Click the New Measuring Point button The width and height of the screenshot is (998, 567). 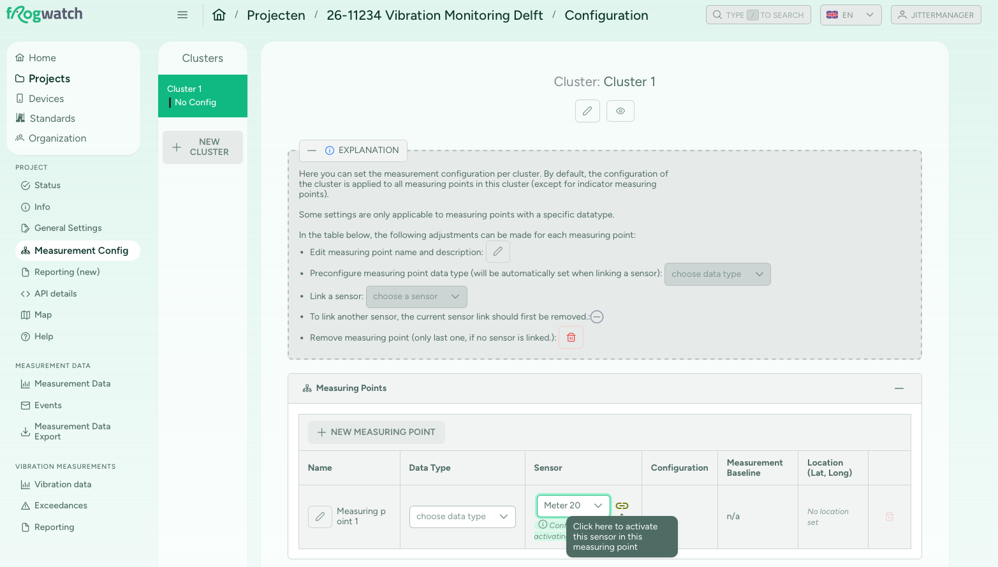click(376, 432)
